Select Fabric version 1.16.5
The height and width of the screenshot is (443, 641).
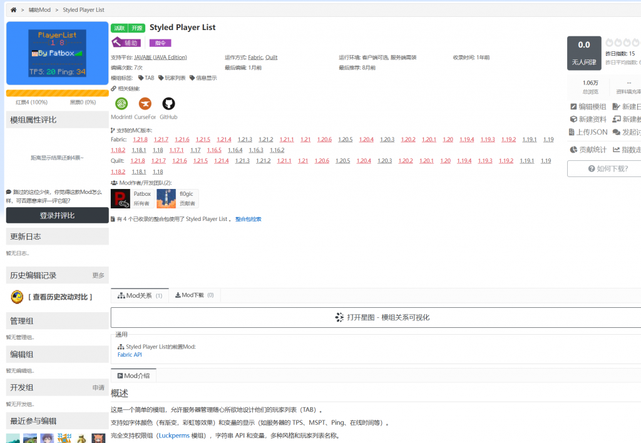pyautogui.click(x=214, y=150)
